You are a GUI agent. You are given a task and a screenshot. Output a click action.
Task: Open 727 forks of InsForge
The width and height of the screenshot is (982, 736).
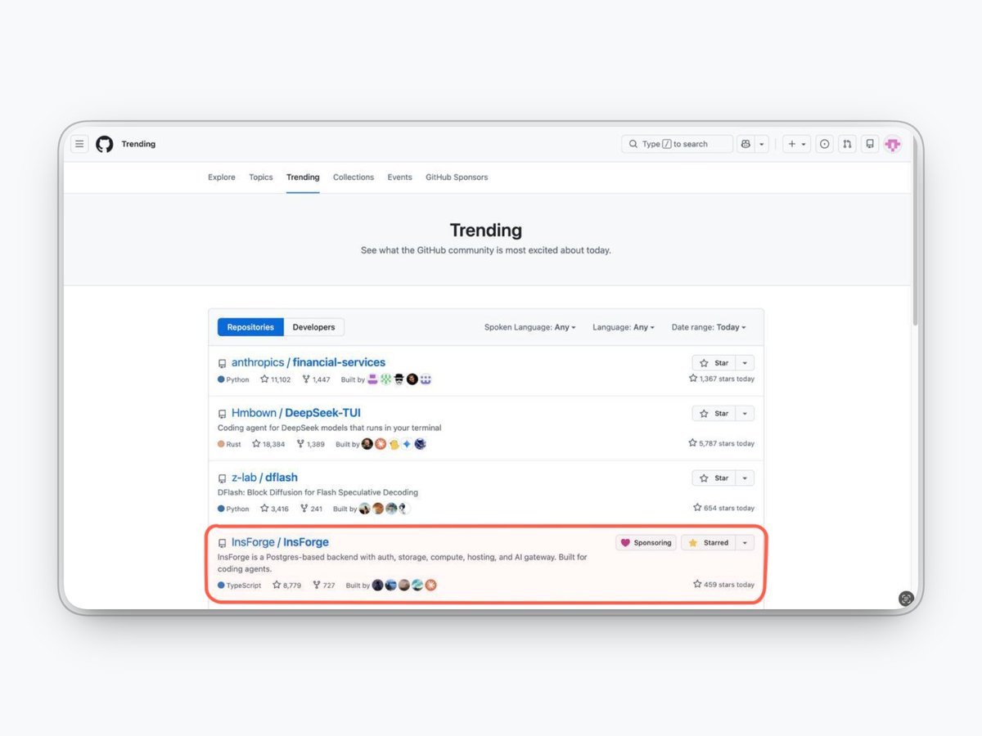click(x=324, y=586)
